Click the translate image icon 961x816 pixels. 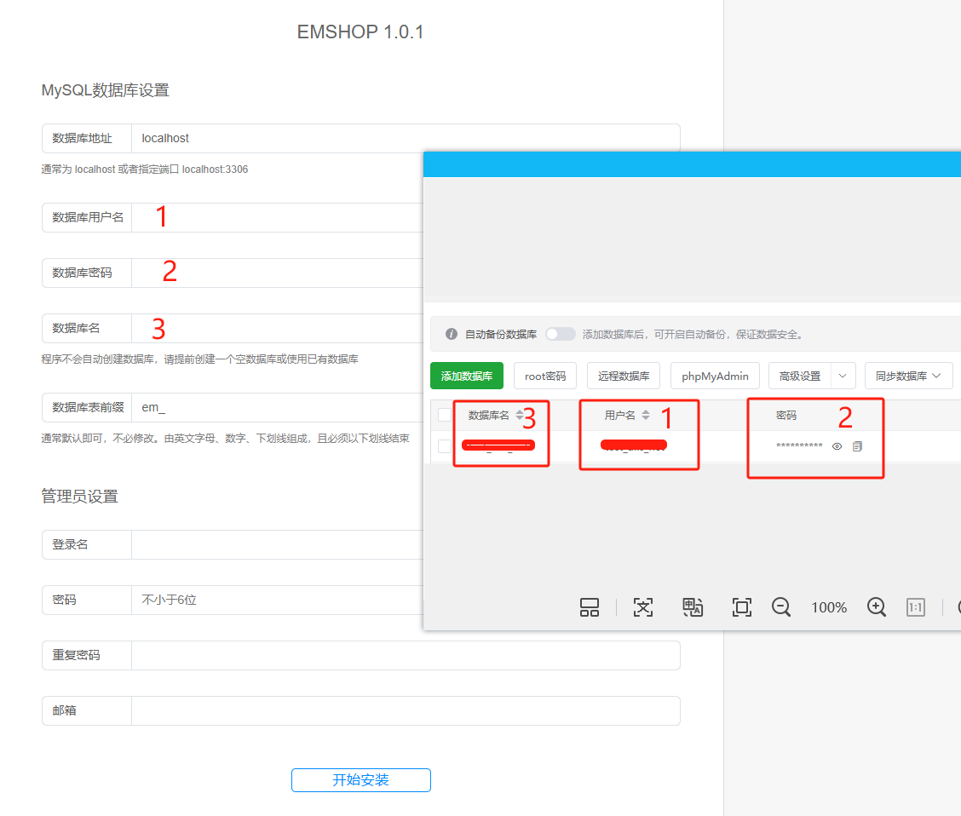point(693,607)
